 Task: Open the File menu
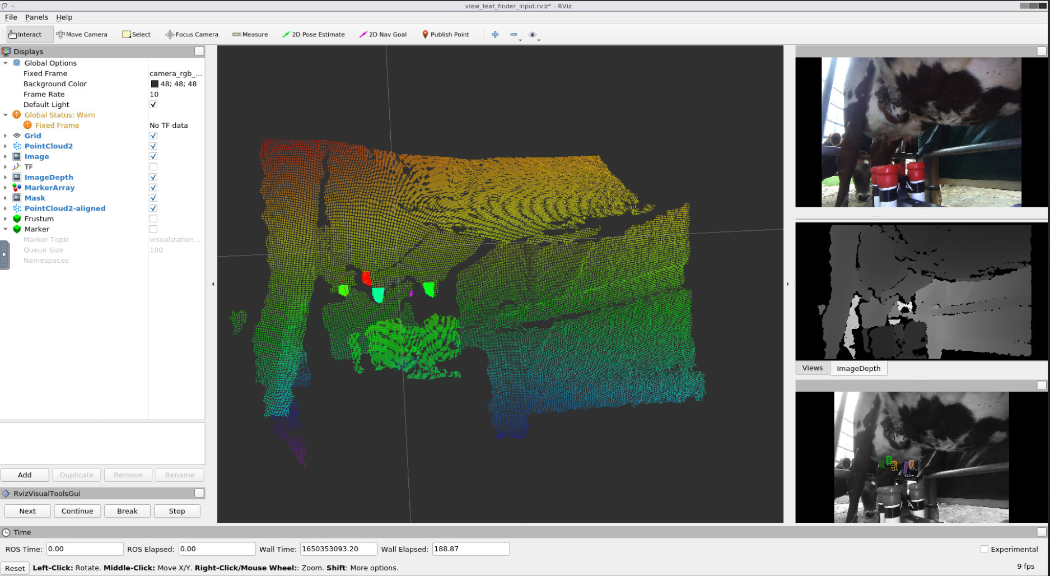[11, 17]
